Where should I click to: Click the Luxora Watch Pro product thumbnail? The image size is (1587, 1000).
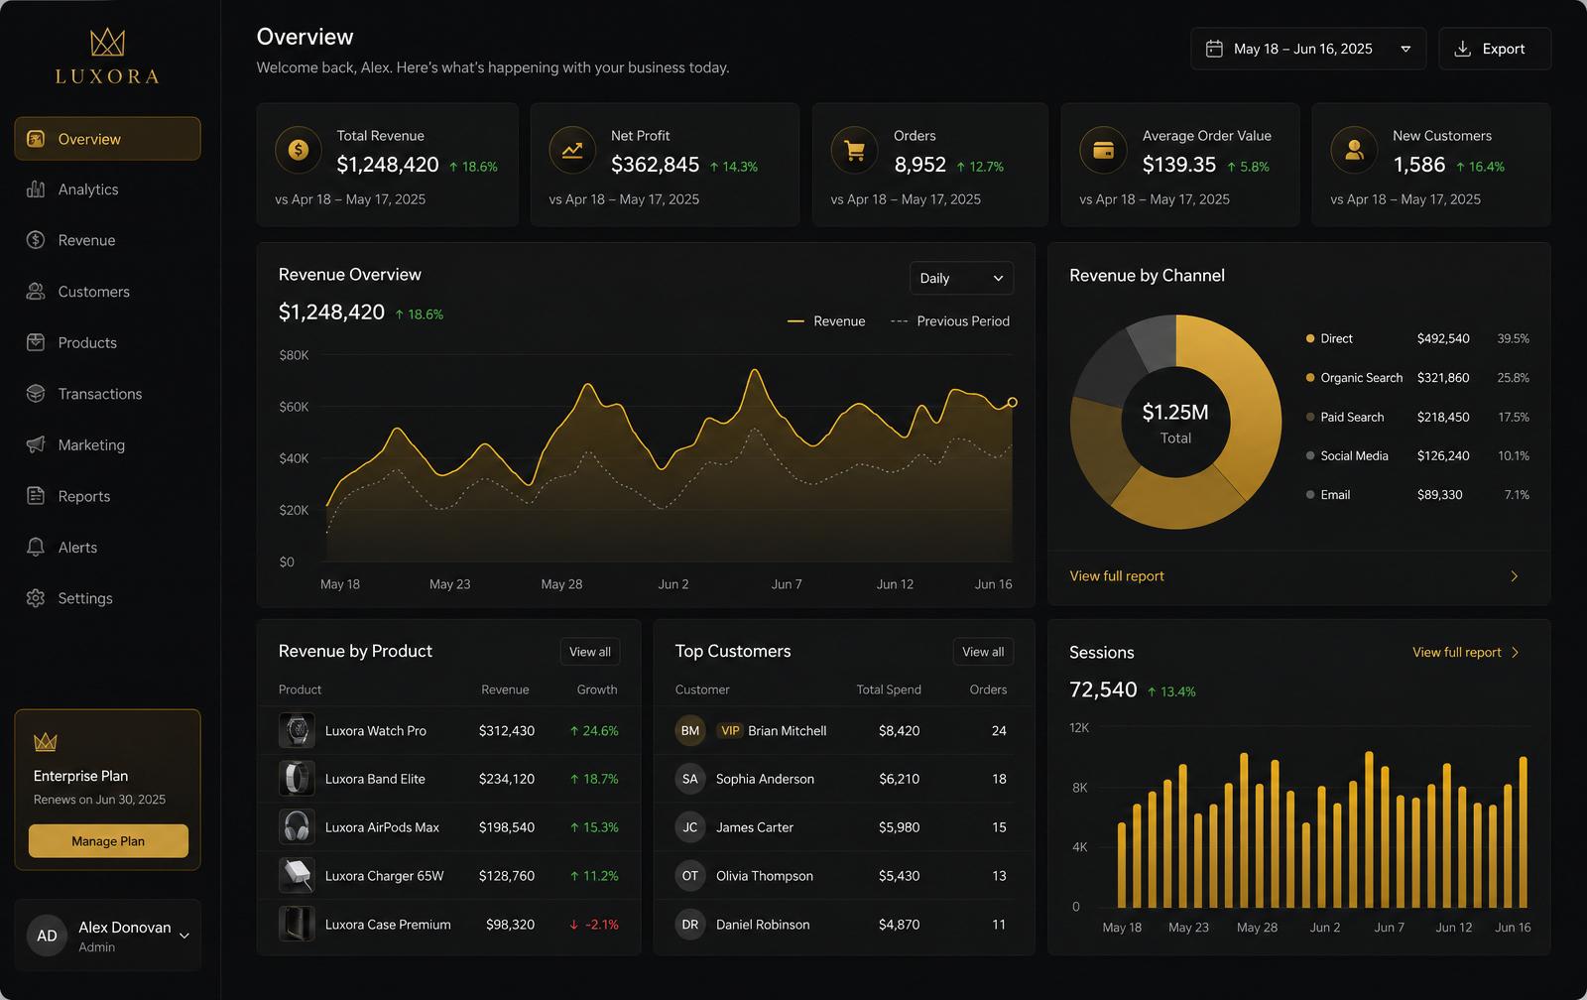tap(297, 731)
